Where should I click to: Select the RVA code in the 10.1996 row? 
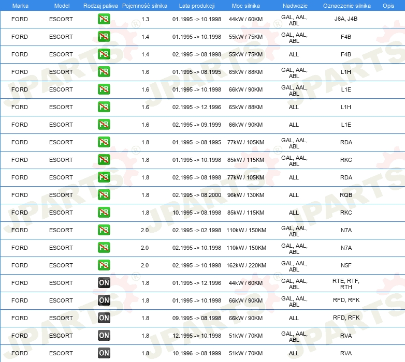click(346, 353)
